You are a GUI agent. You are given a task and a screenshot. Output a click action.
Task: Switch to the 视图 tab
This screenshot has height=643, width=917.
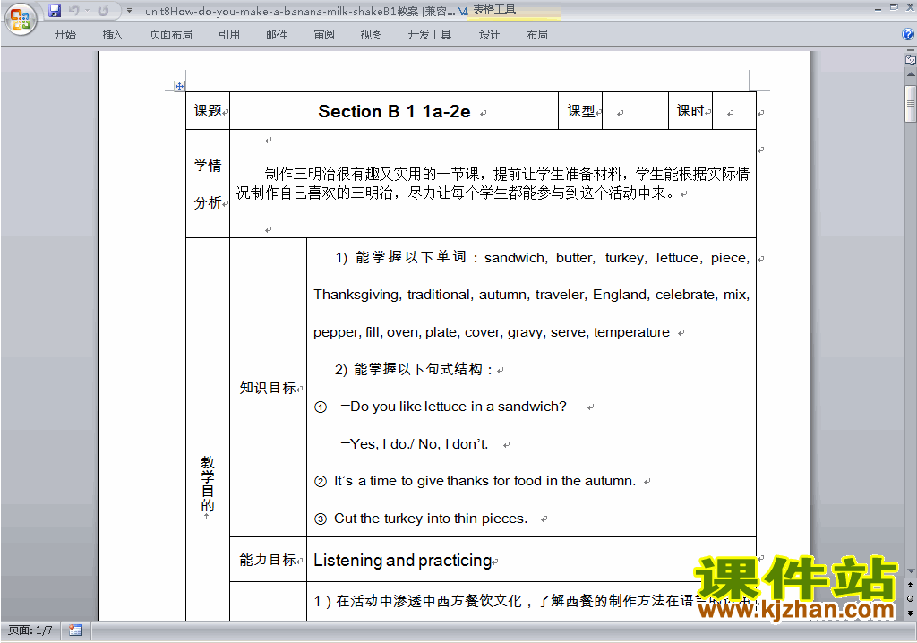coord(371,35)
